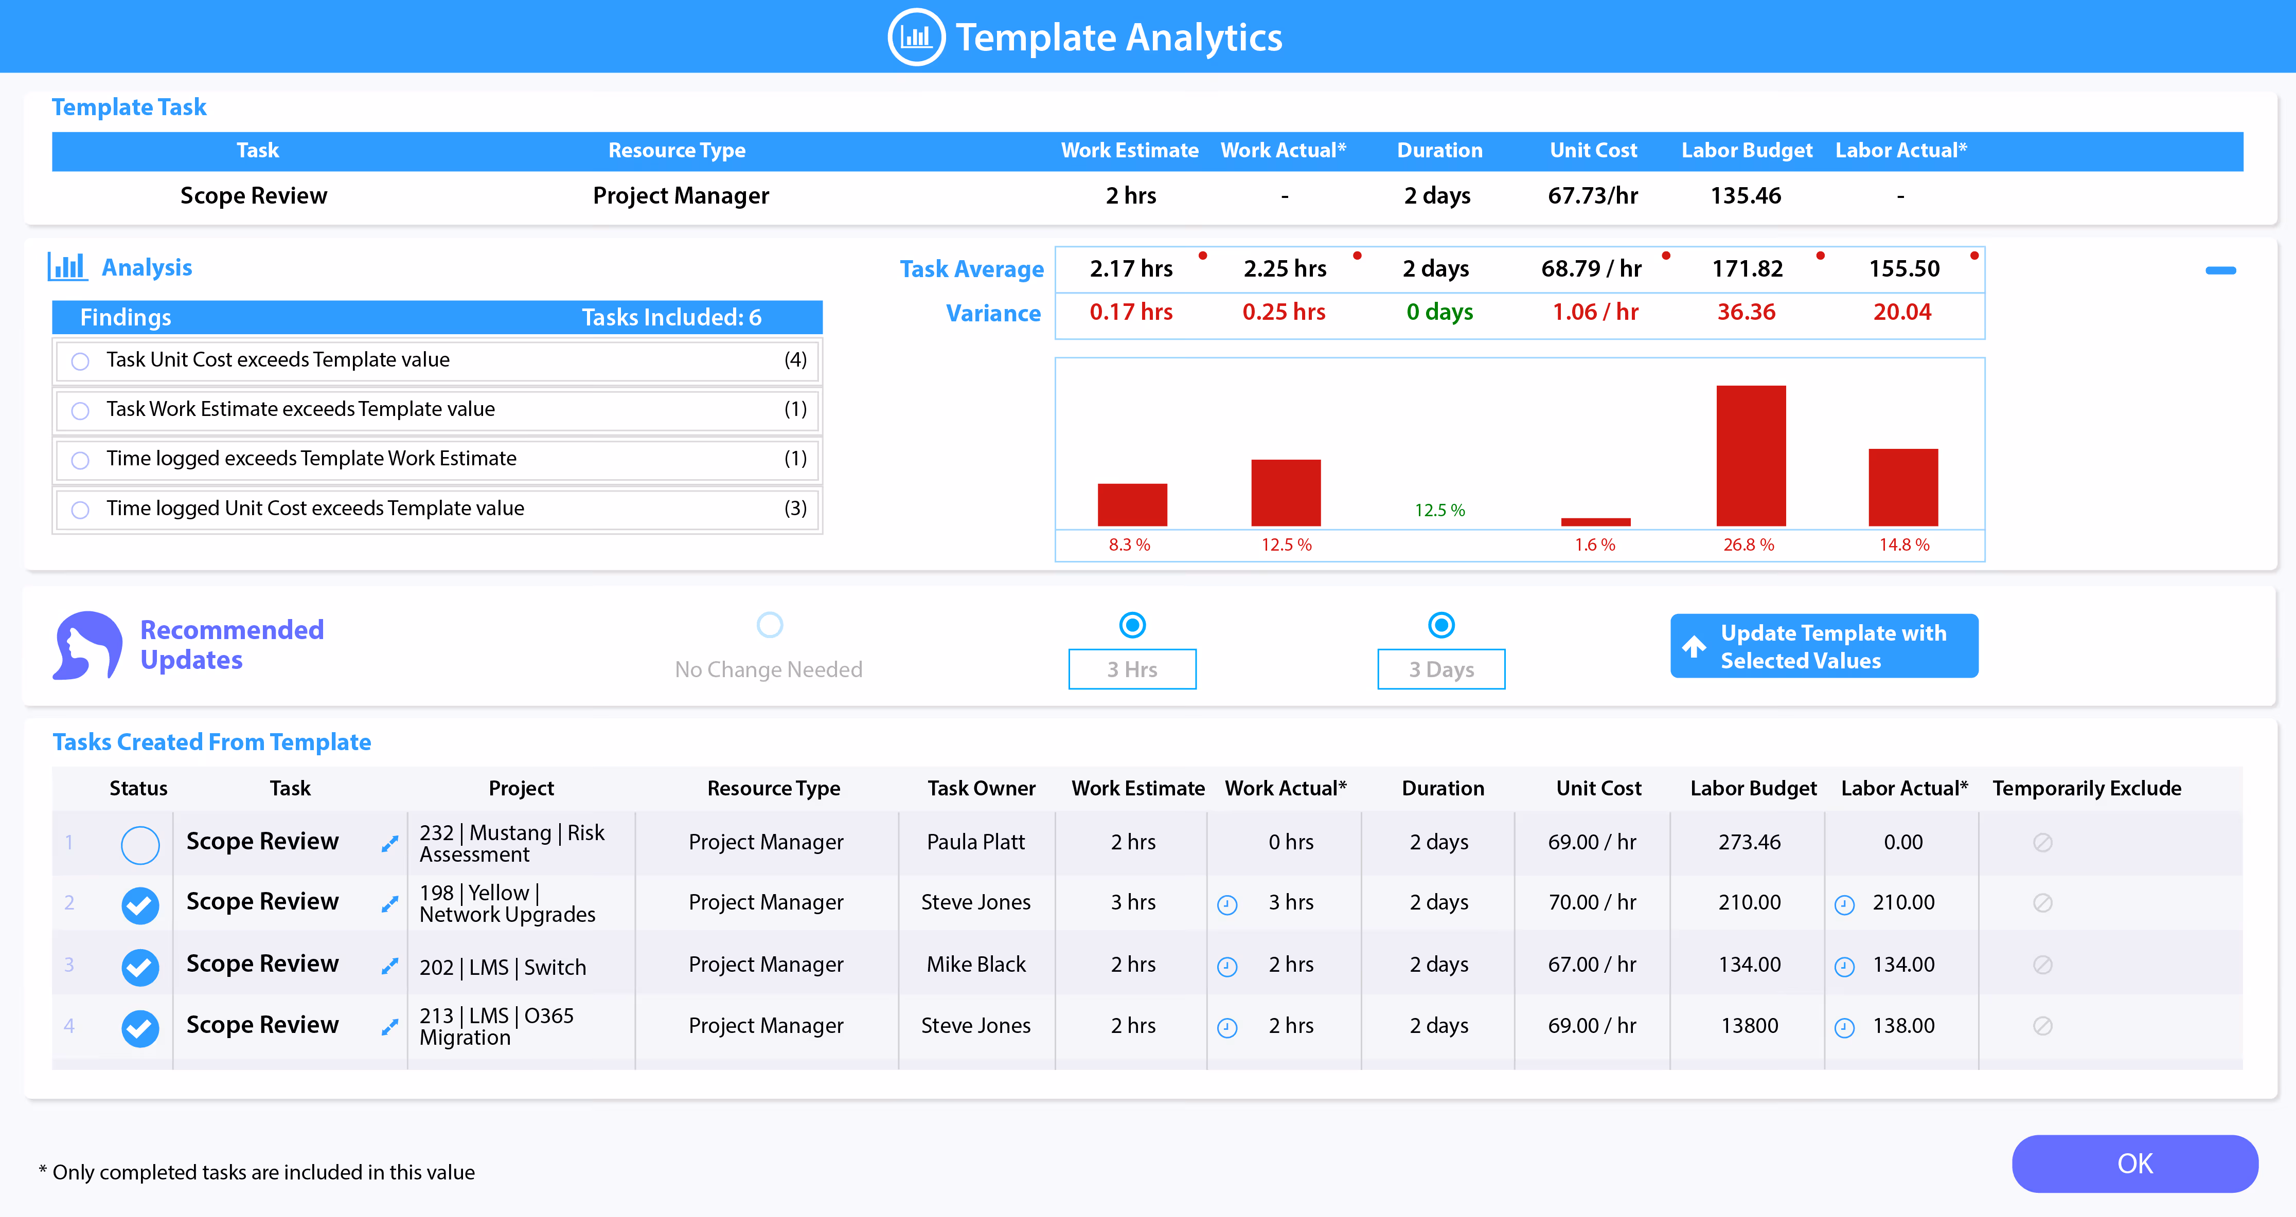Viewport: 2296px width, 1217px height.
Task: Click the task owner Paula Platt
Action: (976, 842)
